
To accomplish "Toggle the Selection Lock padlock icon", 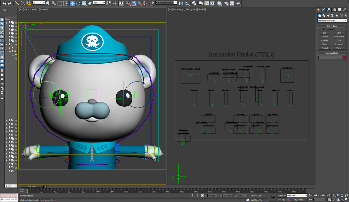I will click(x=198, y=196).
